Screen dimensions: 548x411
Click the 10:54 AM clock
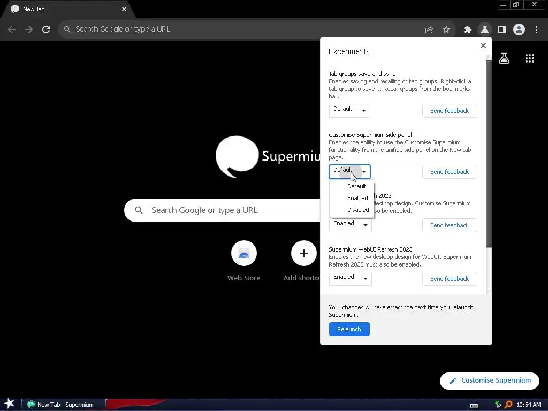(528, 405)
